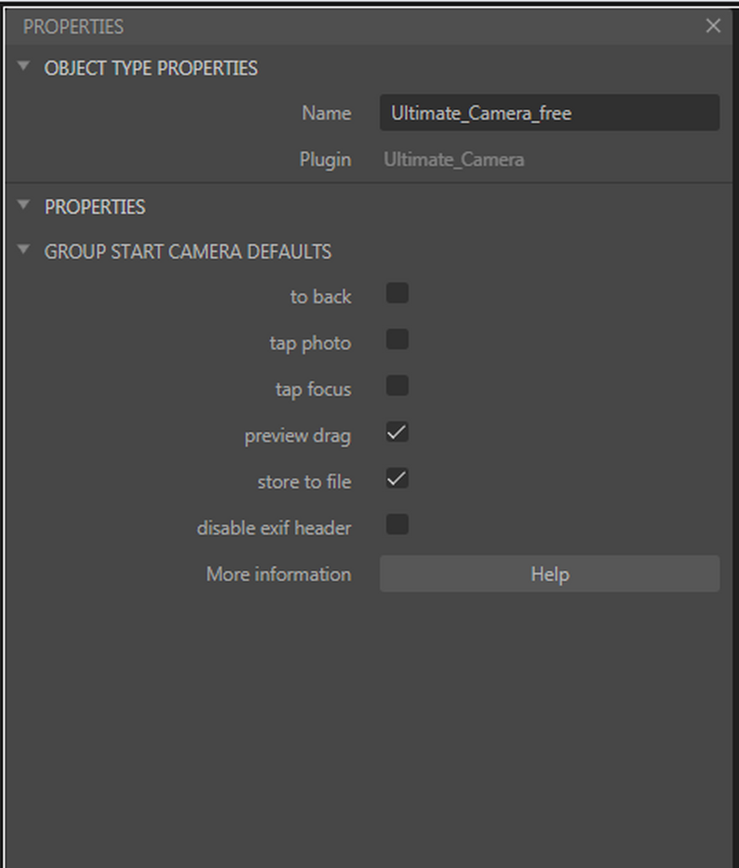Click the GROUP START CAMERA DEFAULTS triangle icon
The height and width of the screenshot is (868, 739).
(x=22, y=251)
